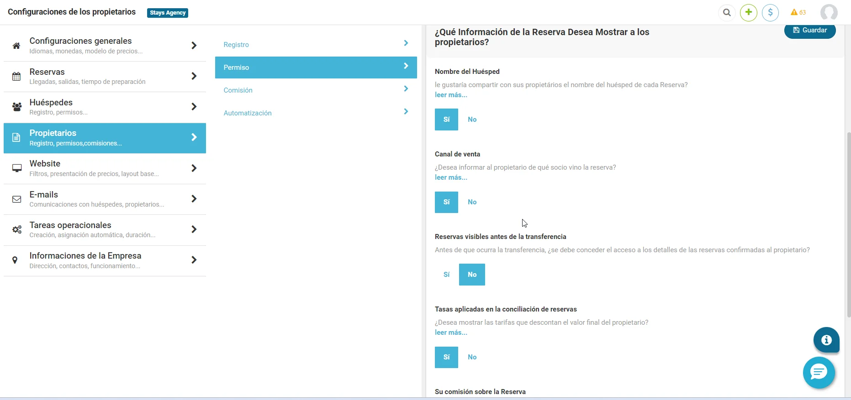851x400 pixels.
Task: Click the calendar icon beside Reservas
Action: tap(16, 76)
